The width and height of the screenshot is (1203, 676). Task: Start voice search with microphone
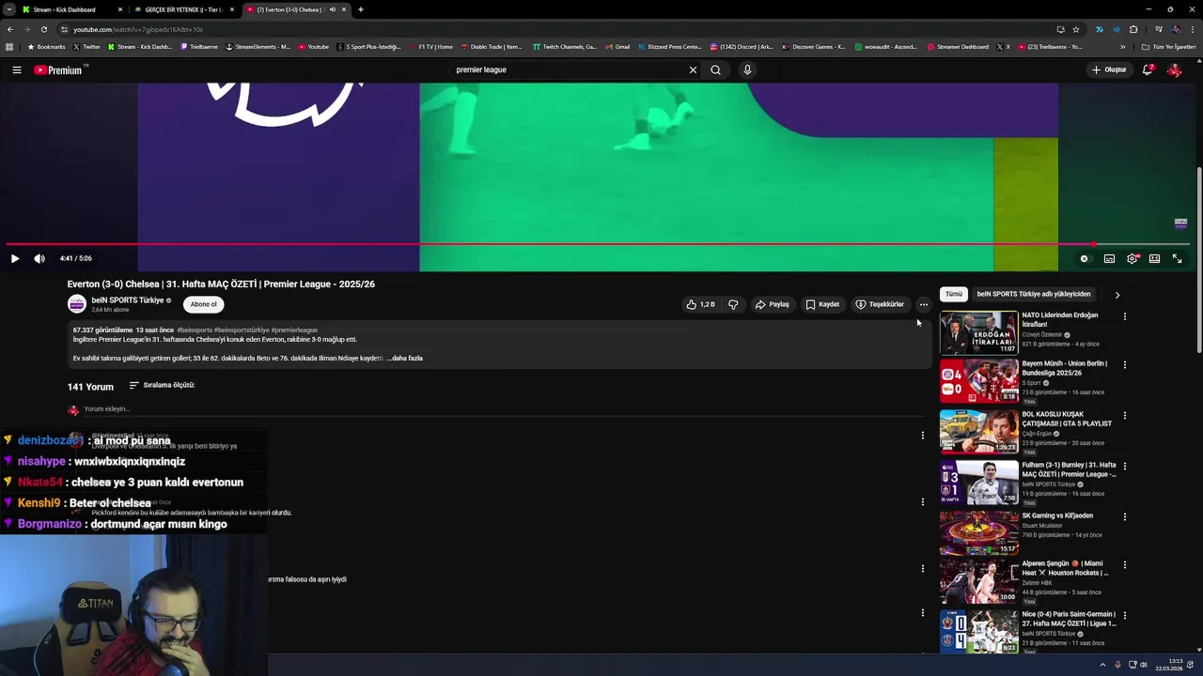point(747,69)
